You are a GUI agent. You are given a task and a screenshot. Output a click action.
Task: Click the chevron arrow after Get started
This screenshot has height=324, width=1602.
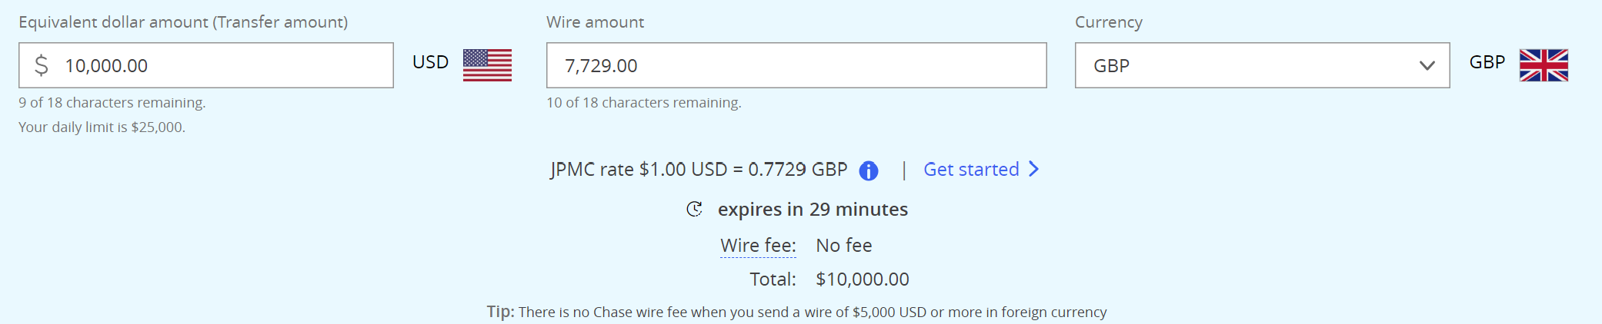1033,169
